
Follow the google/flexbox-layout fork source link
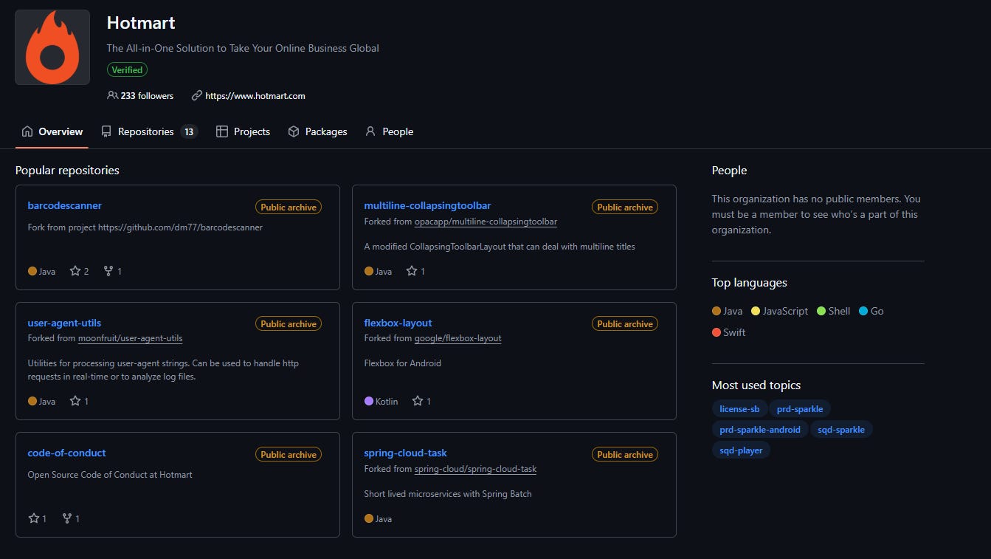click(457, 338)
